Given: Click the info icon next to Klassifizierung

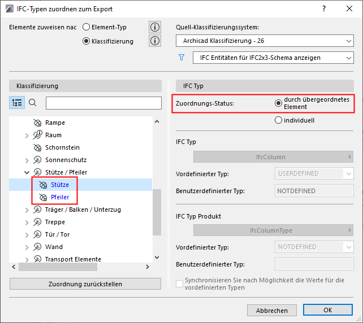Looking at the screenshot, I should (x=155, y=41).
